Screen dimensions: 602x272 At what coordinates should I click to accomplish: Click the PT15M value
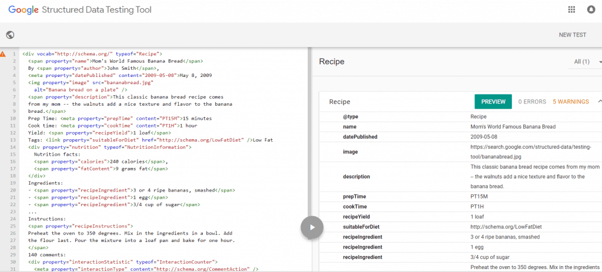tap(479, 196)
